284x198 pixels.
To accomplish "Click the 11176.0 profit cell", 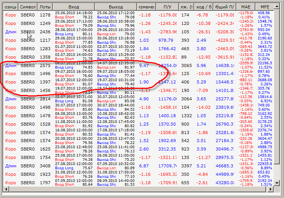I will tap(167, 99).
